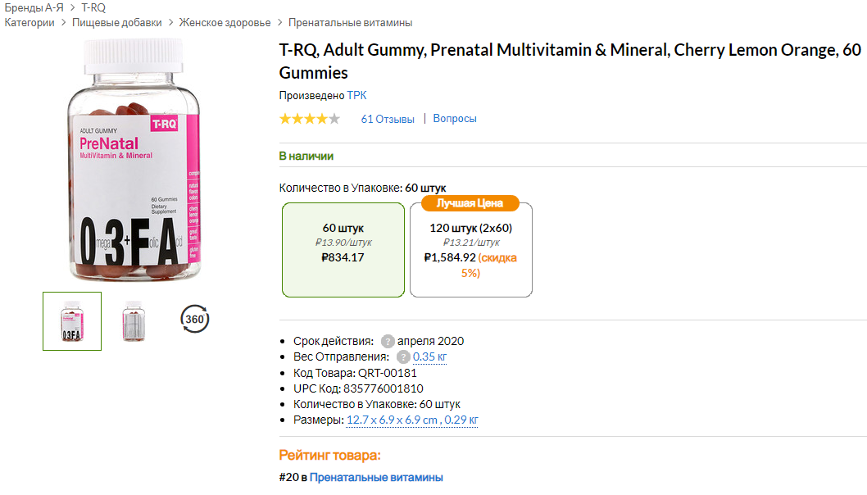This screenshot has width=867, height=495.
Task: Click the shipping weight help icon
Action: click(x=403, y=357)
